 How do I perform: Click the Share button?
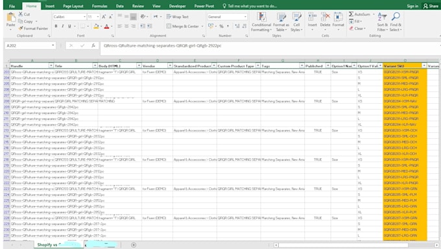(x=431, y=6)
